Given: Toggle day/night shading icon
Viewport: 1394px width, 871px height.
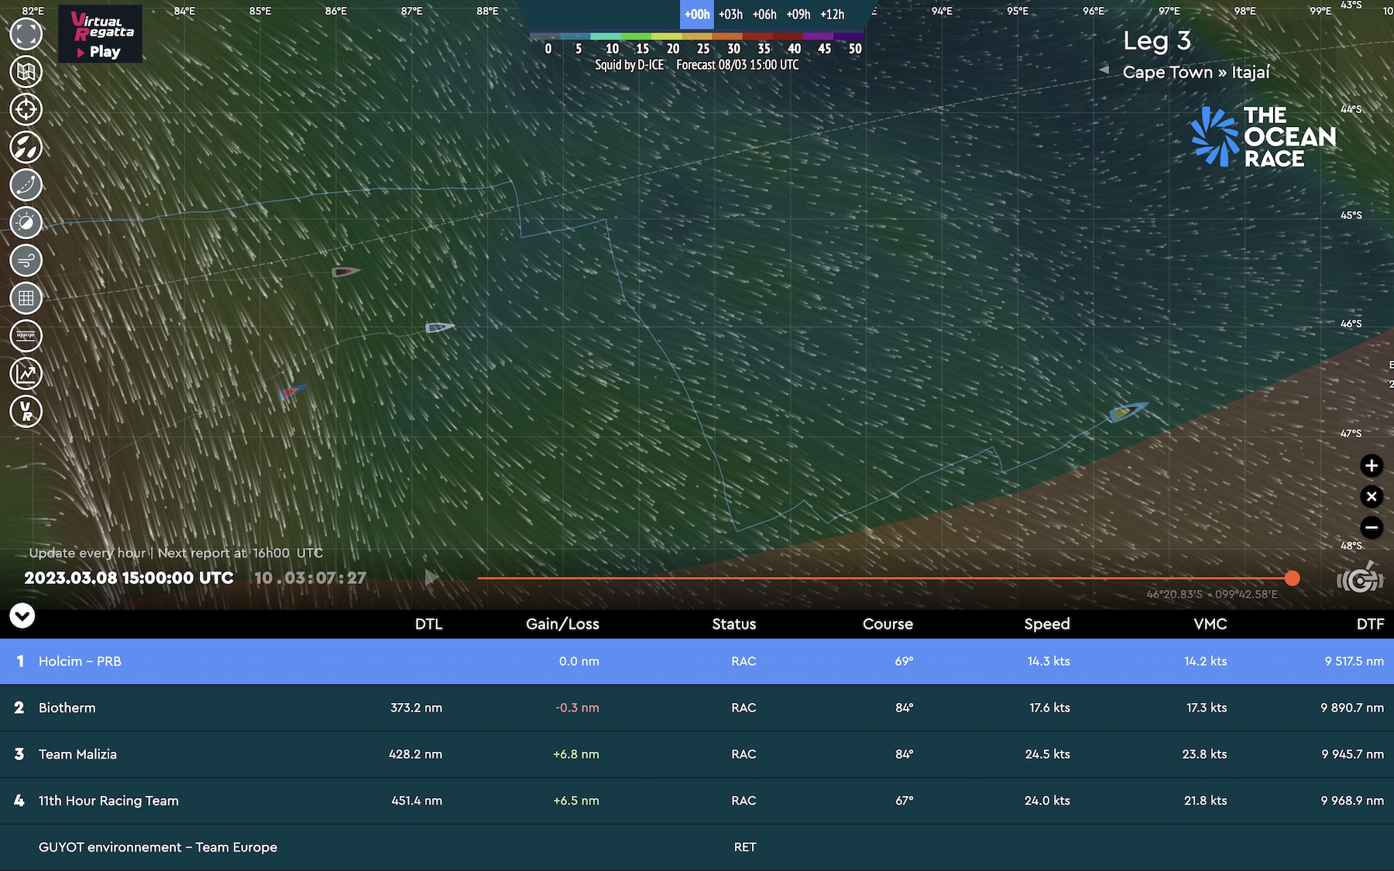Looking at the screenshot, I should tap(26, 223).
